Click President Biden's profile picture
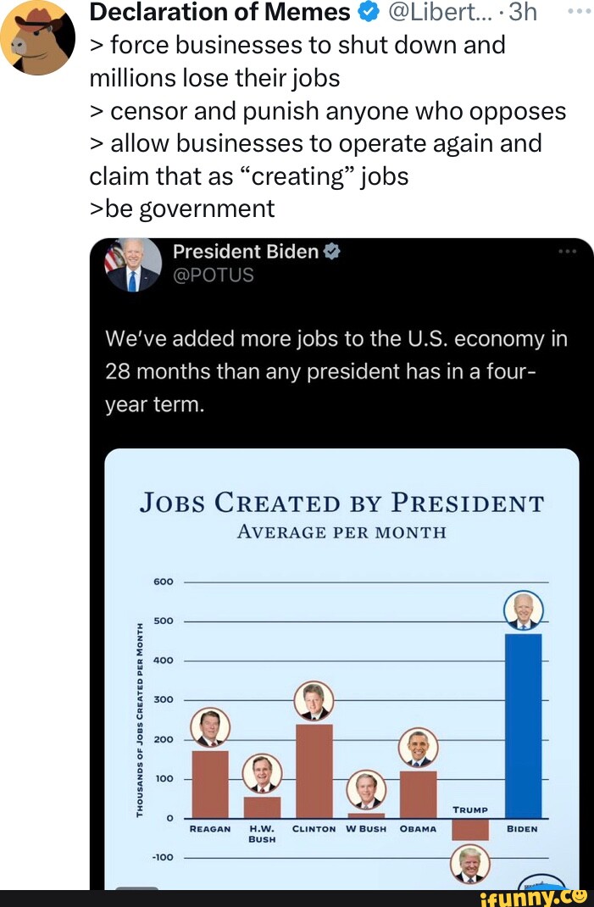This screenshot has width=594, height=907. pyautogui.click(x=133, y=264)
